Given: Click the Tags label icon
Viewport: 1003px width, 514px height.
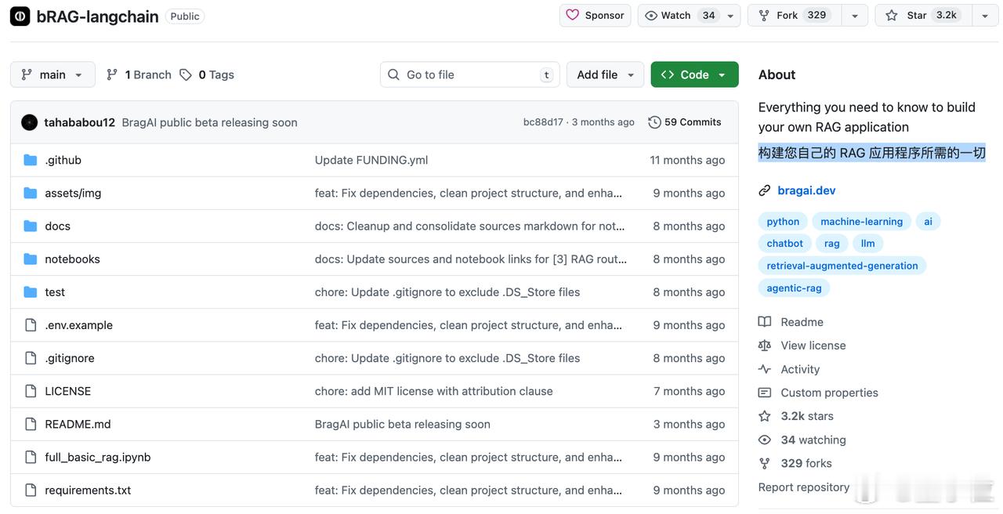Looking at the screenshot, I should pos(186,74).
